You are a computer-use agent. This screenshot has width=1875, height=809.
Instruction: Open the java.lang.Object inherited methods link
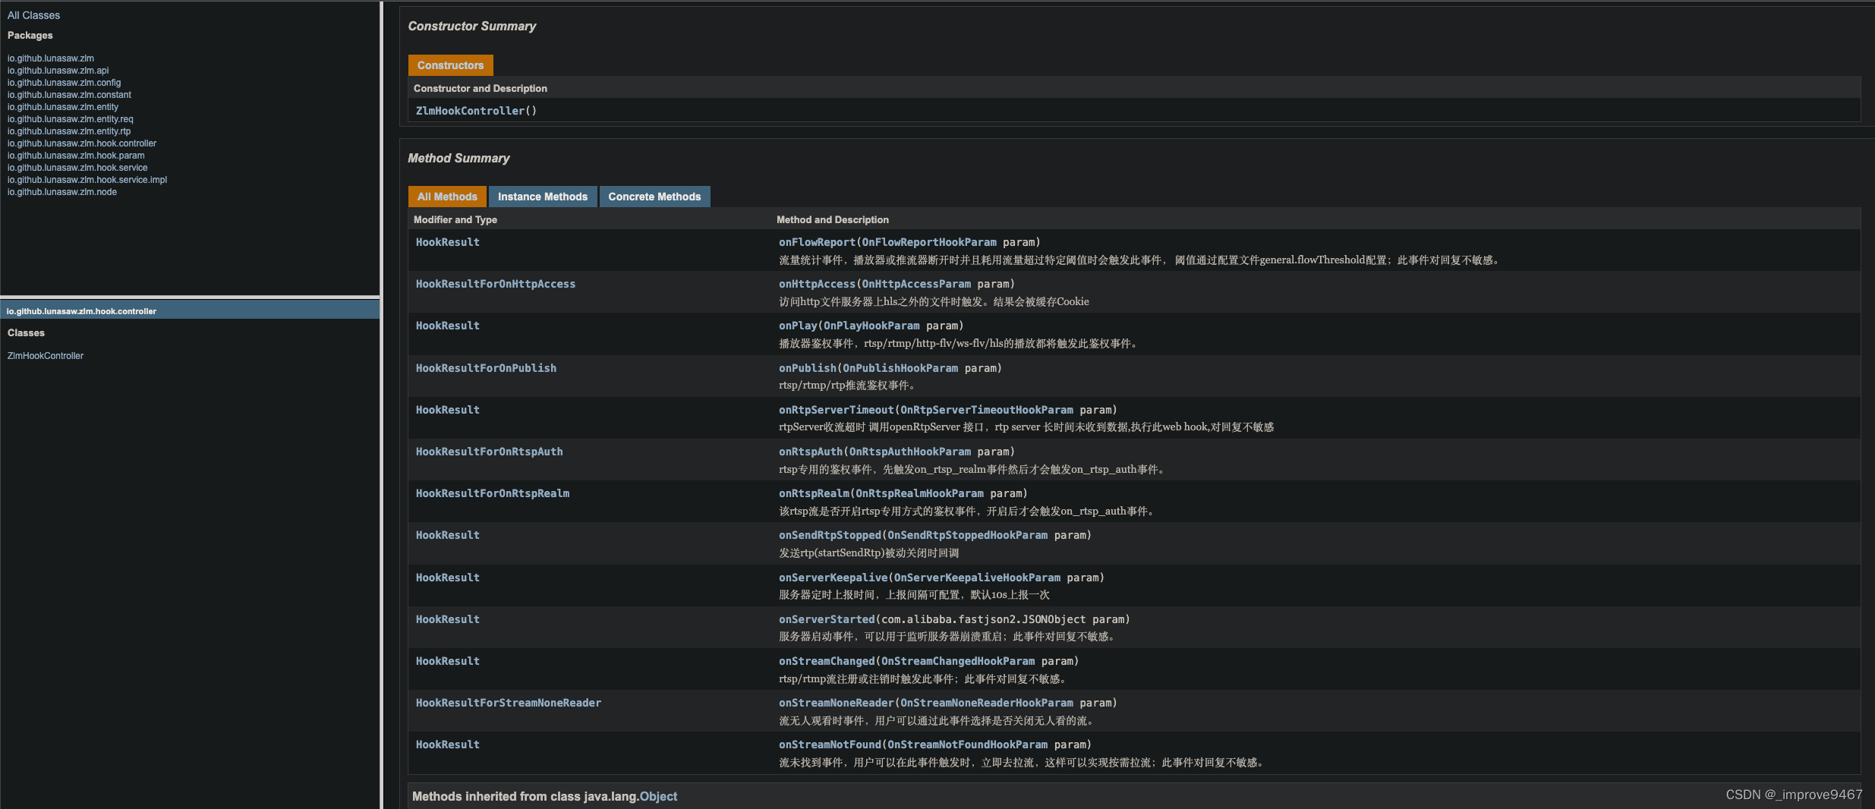click(657, 796)
